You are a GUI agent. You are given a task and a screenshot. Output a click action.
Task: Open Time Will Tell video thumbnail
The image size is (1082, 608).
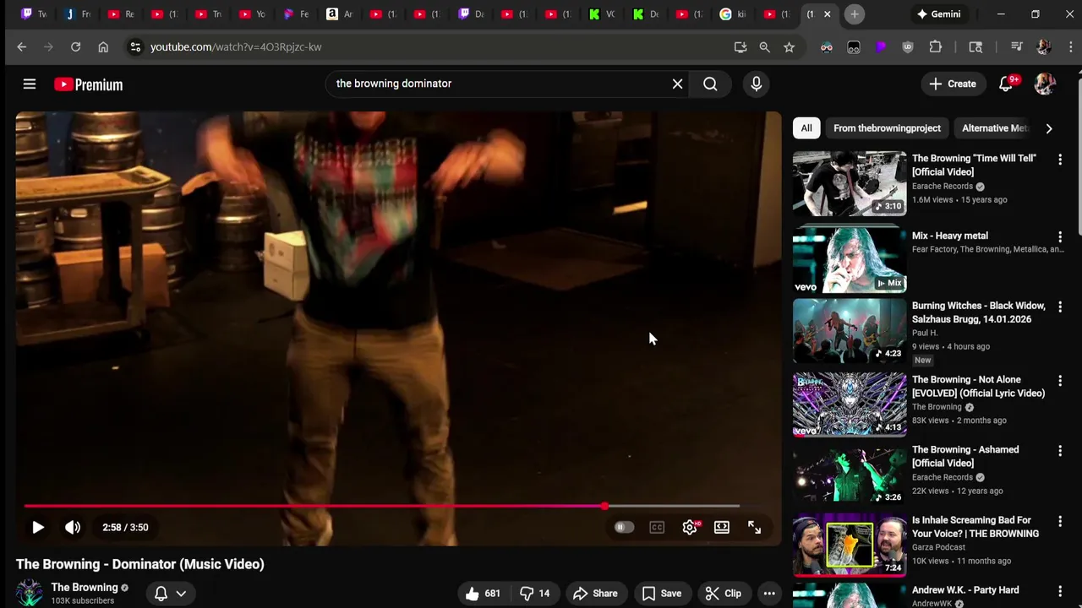pyautogui.click(x=850, y=183)
